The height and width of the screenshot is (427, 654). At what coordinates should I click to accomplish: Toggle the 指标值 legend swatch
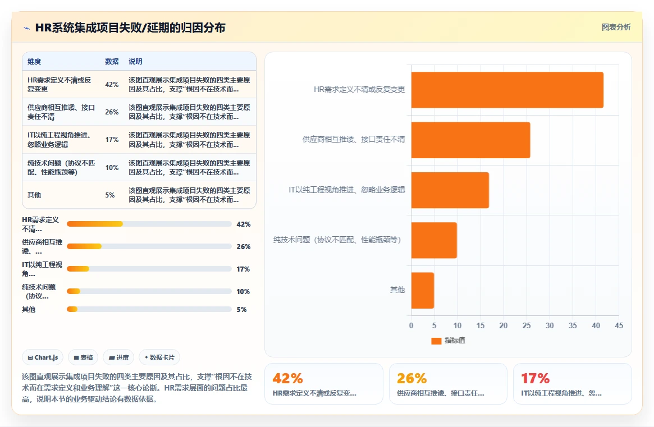point(436,341)
